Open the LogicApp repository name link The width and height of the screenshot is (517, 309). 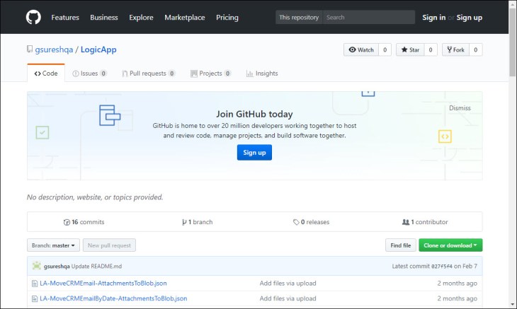(98, 49)
